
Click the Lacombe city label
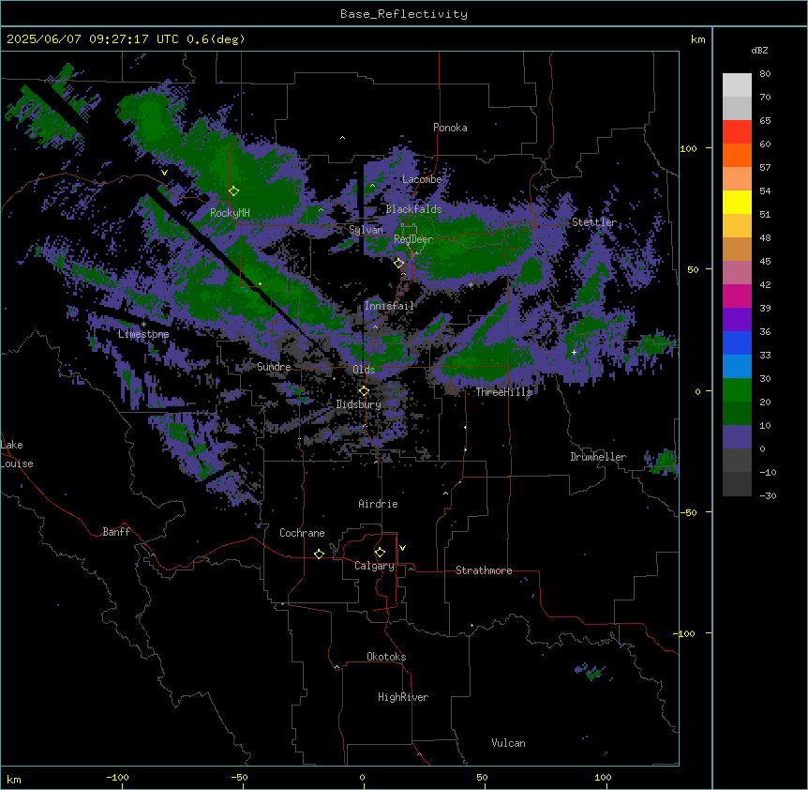[x=422, y=179]
